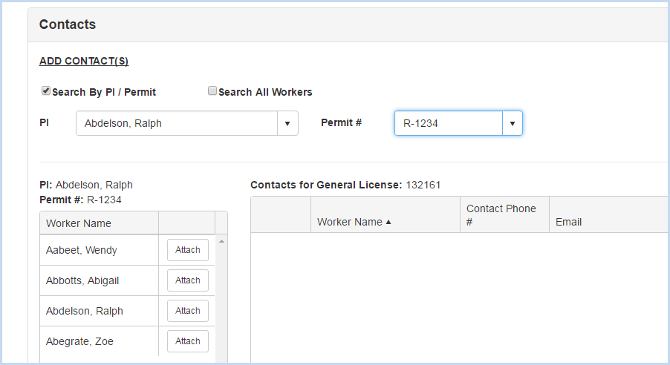The width and height of the screenshot is (670, 365).
Task: Click the worker list scrollbar up arrow
Action: (x=221, y=241)
